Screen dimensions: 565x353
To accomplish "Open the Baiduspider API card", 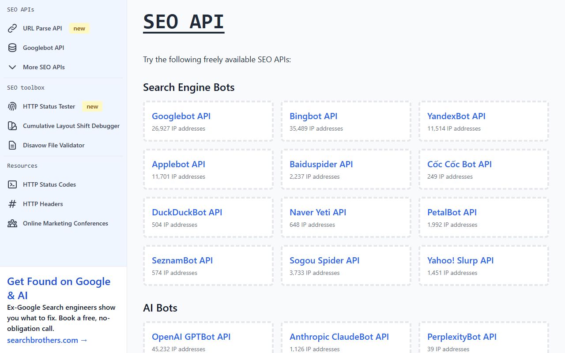I will pyautogui.click(x=346, y=169).
